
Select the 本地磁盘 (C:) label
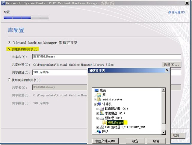click(115, 113)
